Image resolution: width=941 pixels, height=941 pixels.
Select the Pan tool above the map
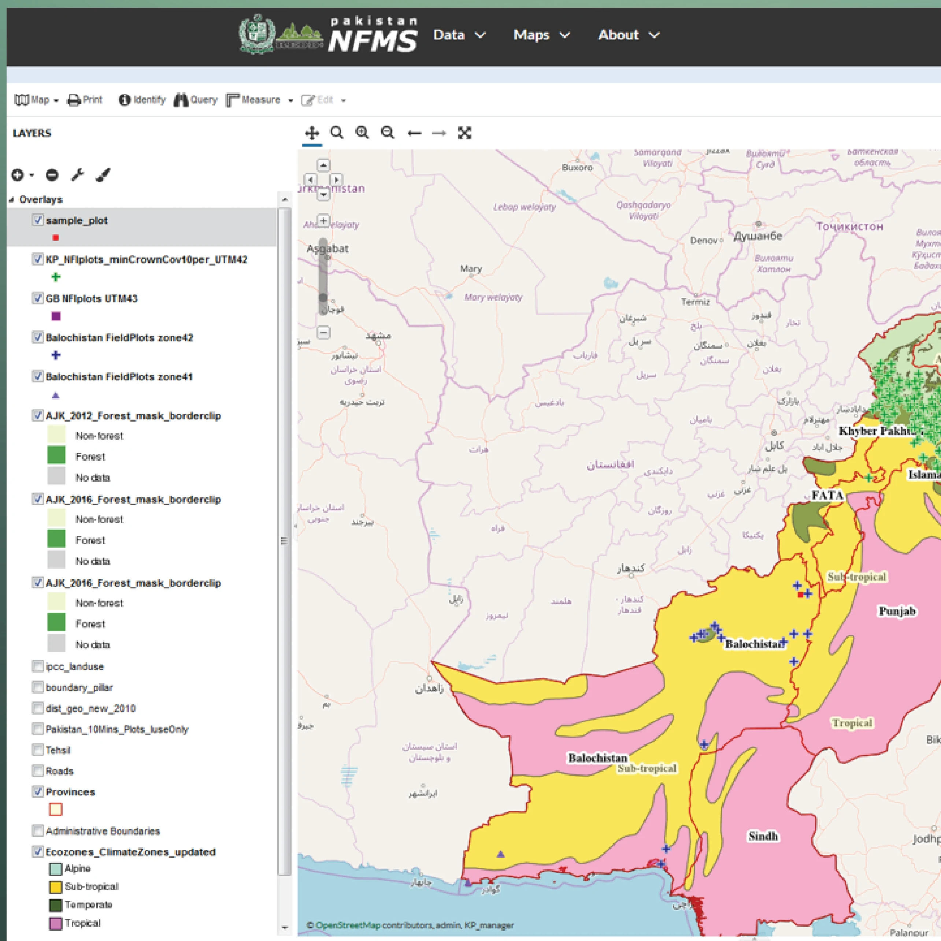click(312, 132)
